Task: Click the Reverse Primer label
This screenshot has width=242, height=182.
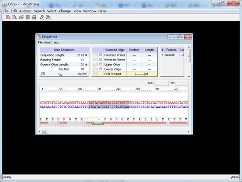Action: pos(115,60)
